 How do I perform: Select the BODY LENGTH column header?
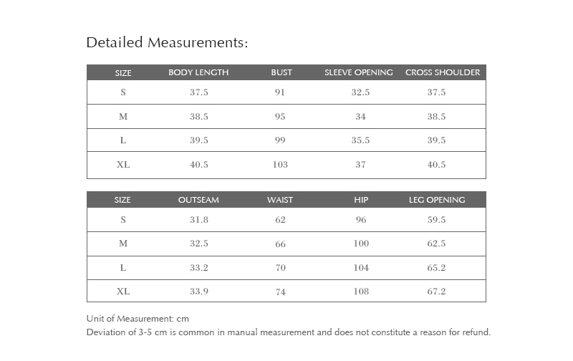coord(198,72)
